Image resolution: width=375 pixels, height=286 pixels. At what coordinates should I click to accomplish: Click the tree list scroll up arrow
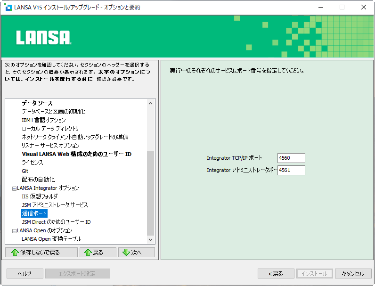tap(150, 103)
